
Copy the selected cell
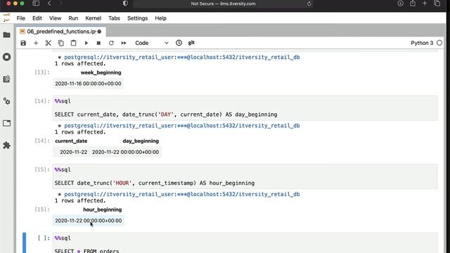pyautogui.click(x=61, y=43)
